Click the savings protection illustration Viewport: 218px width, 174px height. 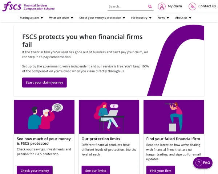pos(44,117)
